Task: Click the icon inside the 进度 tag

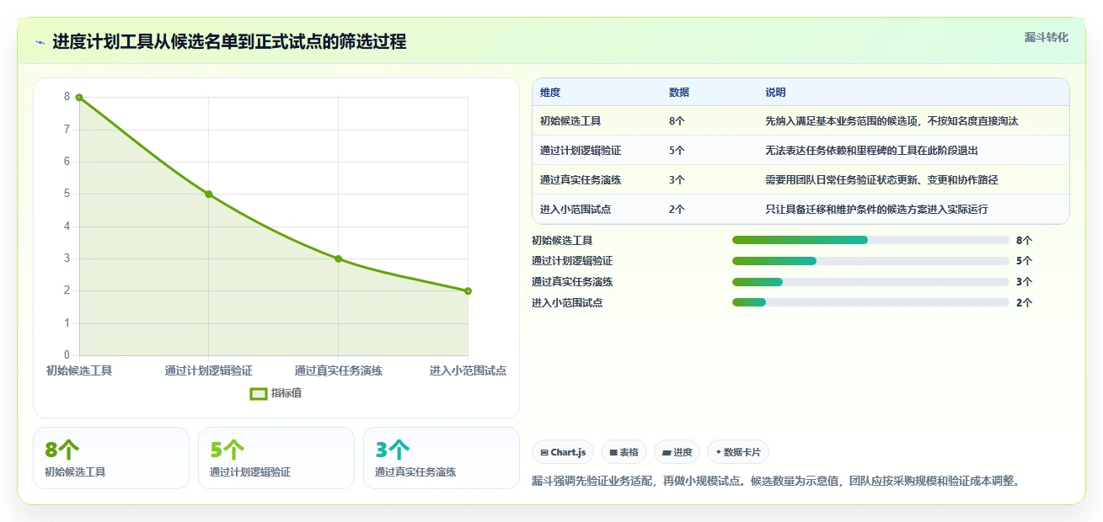Action: click(667, 453)
